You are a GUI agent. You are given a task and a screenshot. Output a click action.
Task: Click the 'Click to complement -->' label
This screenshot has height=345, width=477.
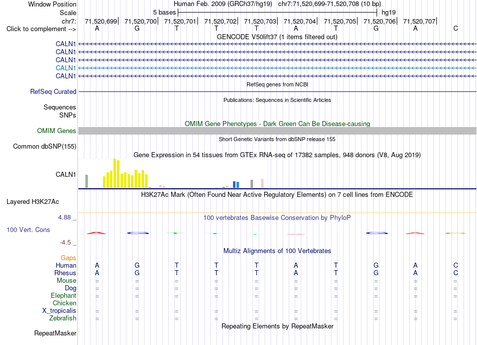click(41, 29)
